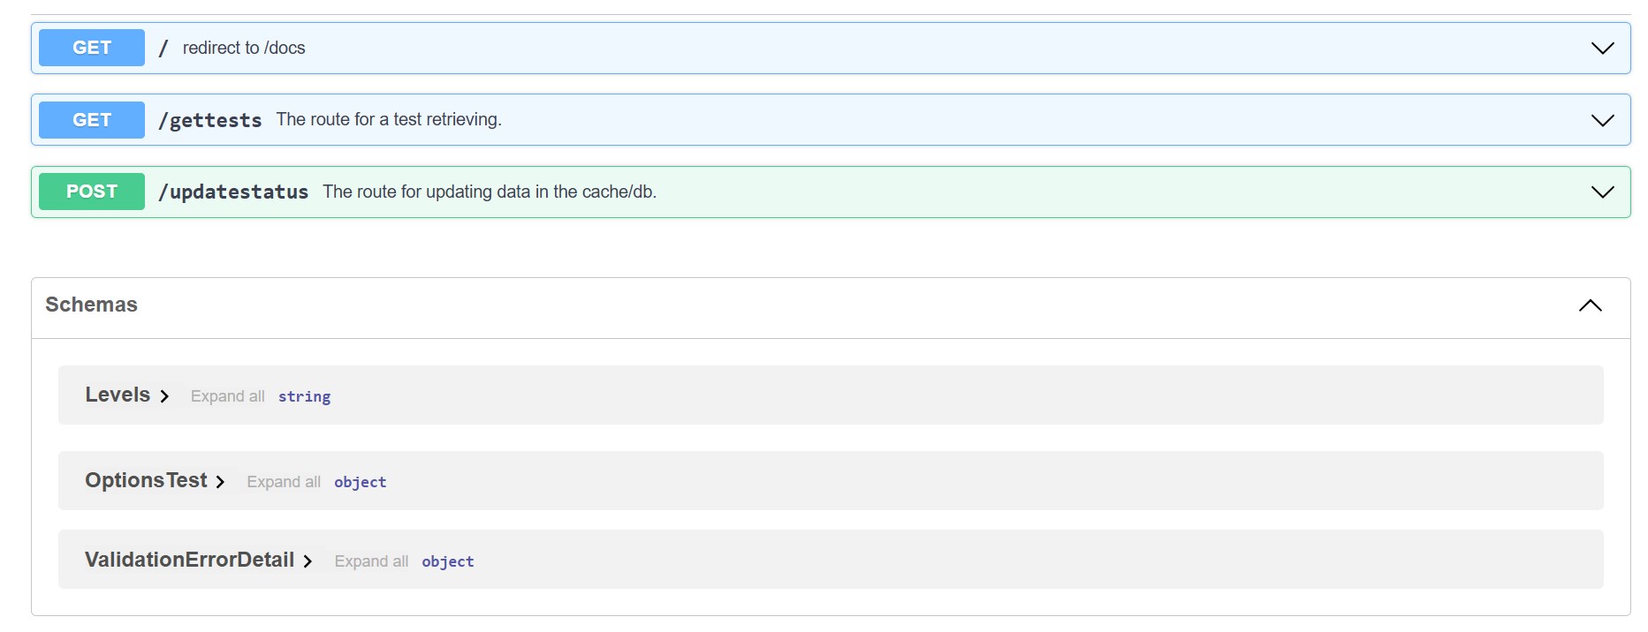Click the GET badge for root redirect endpoint

coord(92,48)
